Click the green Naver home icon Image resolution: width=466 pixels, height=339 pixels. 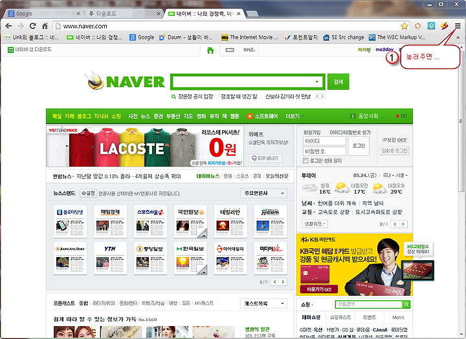210,50
